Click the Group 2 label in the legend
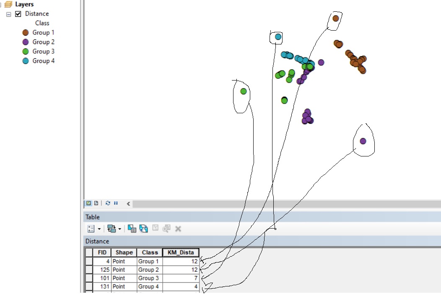The image size is (441, 294). pyautogui.click(x=43, y=42)
